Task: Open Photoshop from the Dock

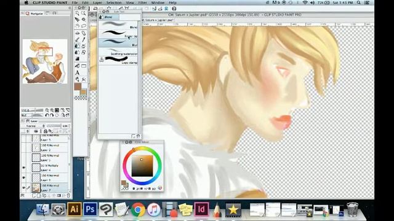Action: point(90,209)
